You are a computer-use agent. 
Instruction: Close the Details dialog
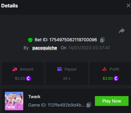(x=129, y=6)
